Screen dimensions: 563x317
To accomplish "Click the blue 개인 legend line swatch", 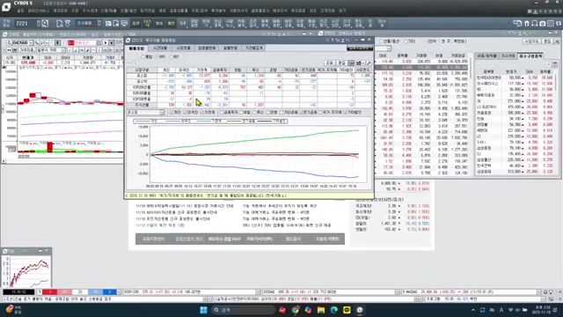I will point(143,122).
